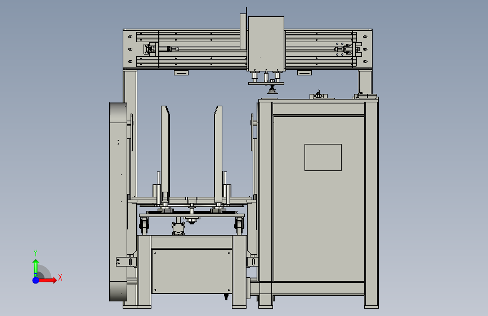Select the oval belt guard on left side
Image resolution: width=488 pixels, height=316 pixels.
coord(118,201)
